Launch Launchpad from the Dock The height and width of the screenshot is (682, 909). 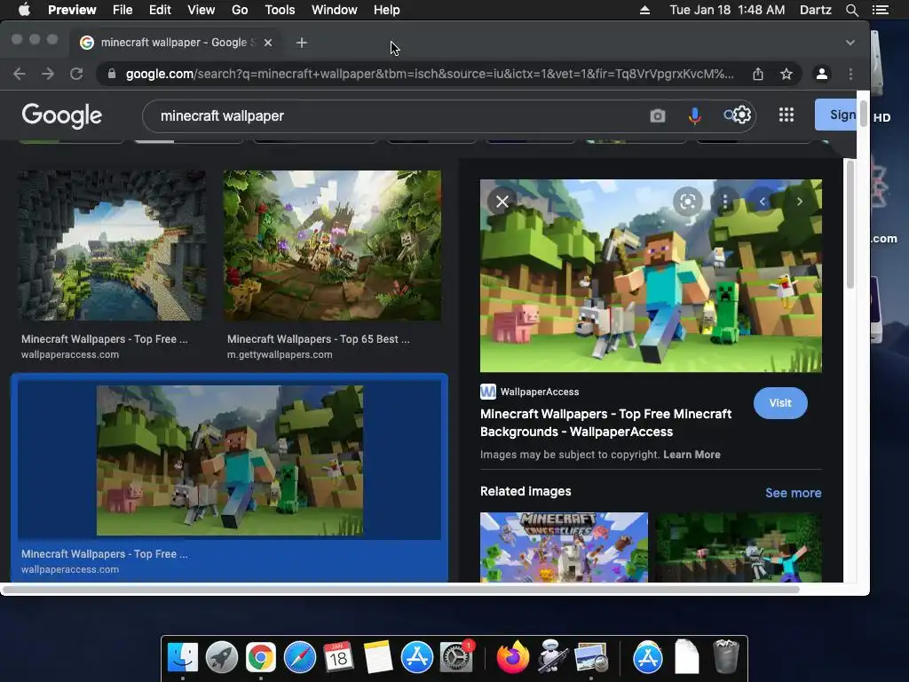point(221,657)
